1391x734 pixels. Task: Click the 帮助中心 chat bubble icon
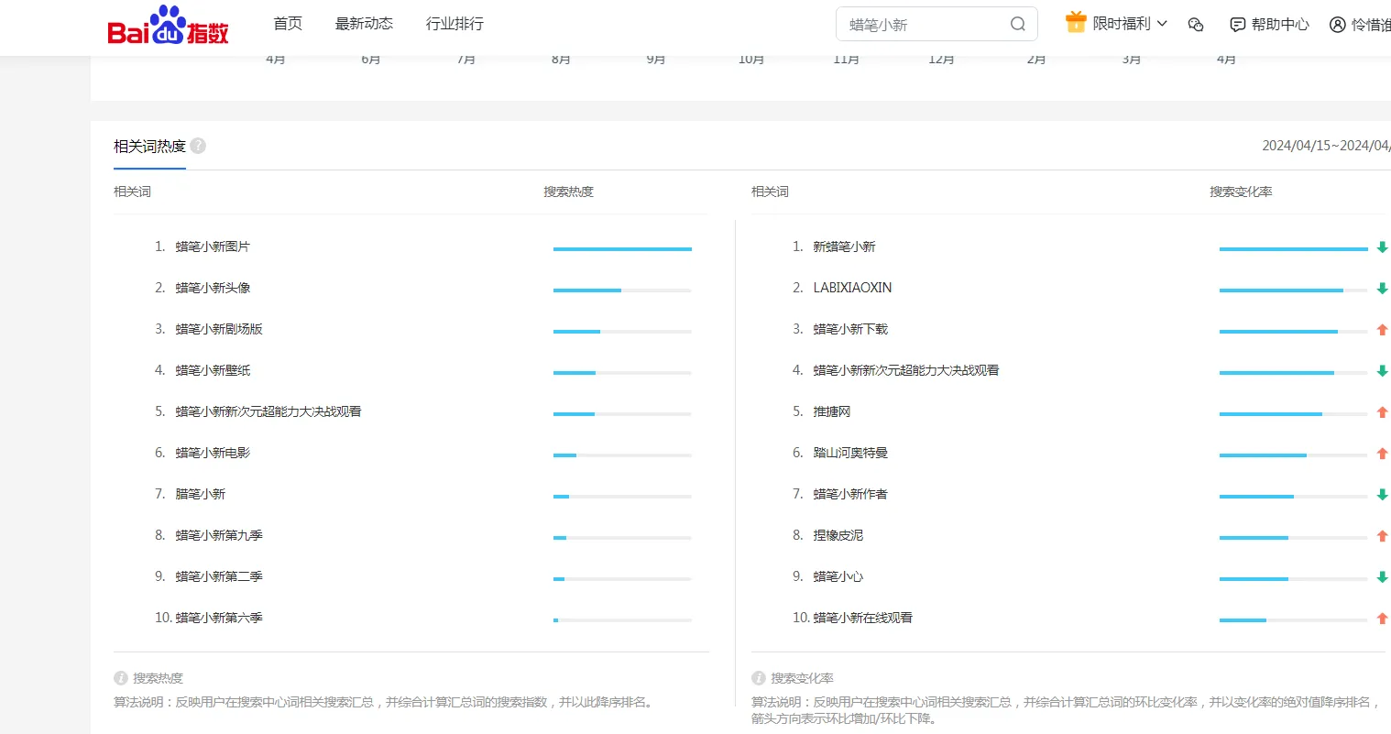[1238, 25]
